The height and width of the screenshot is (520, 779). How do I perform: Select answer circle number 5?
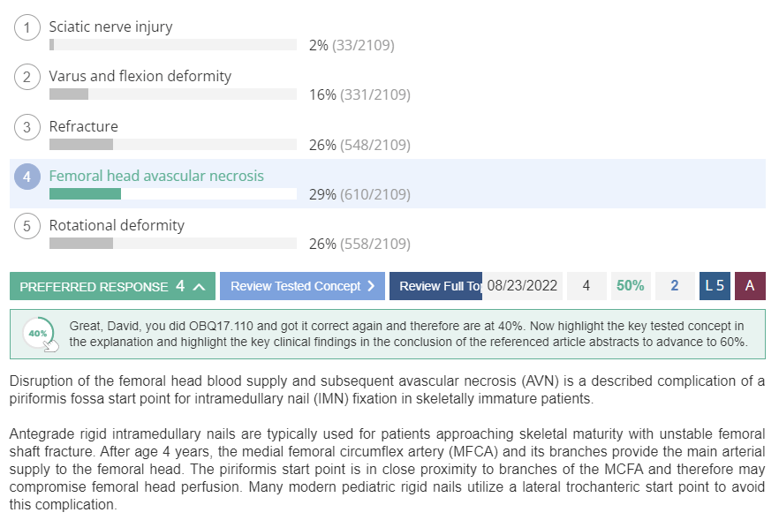tap(26, 227)
